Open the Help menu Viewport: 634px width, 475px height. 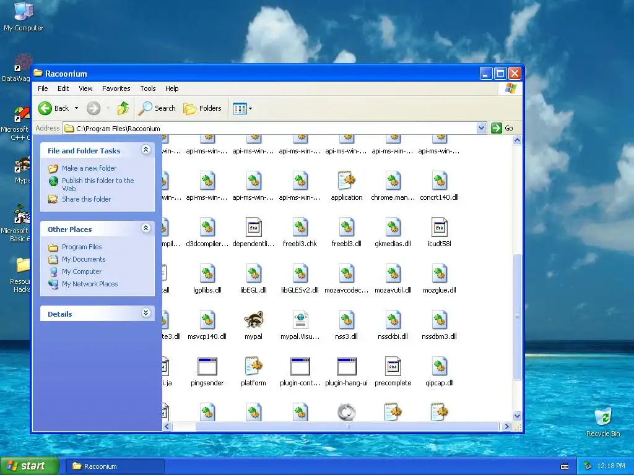click(172, 88)
